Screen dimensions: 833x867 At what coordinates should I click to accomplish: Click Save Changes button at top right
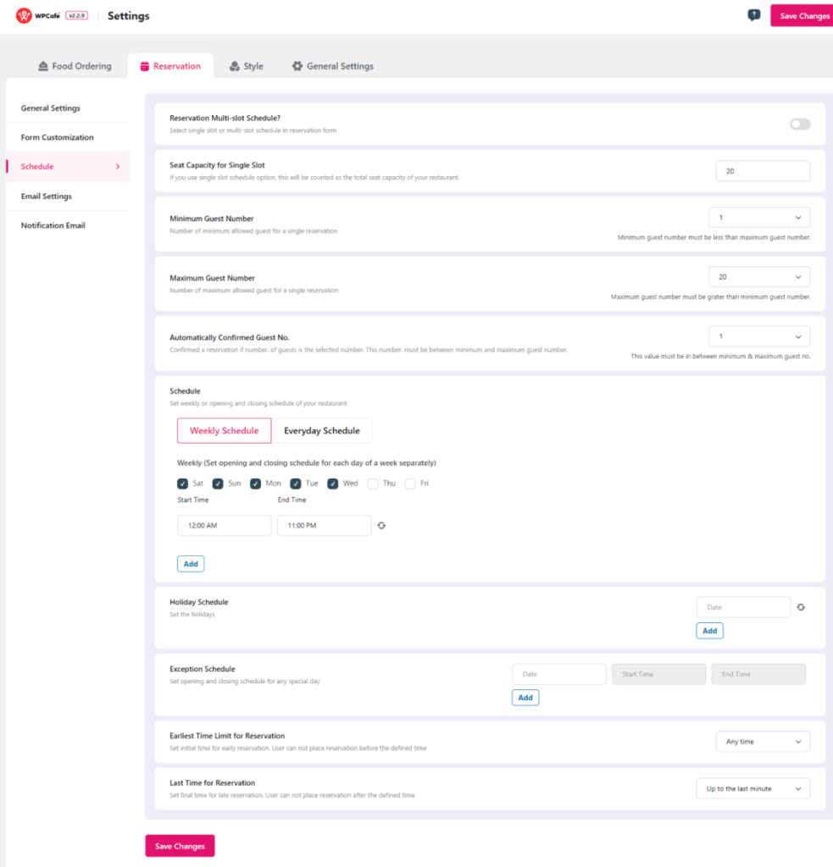coord(802,15)
